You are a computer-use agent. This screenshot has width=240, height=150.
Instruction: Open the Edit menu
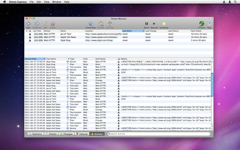(39, 2)
